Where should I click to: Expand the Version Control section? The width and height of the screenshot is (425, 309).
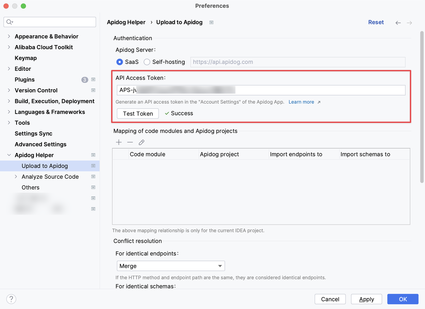click(x=9, y=90)
